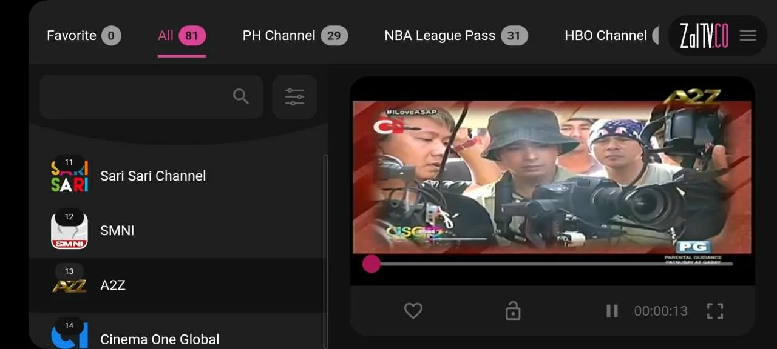Open the hamburger menu icon
The width and height of the screenshot is (777, 349).
click(748, 36)
